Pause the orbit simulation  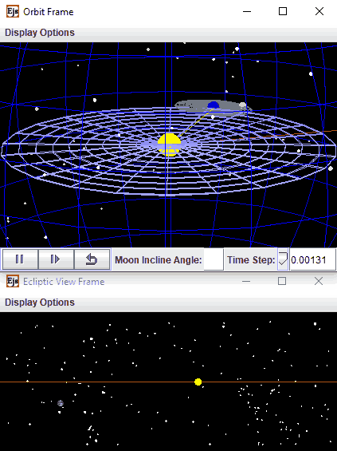[20, 259]
